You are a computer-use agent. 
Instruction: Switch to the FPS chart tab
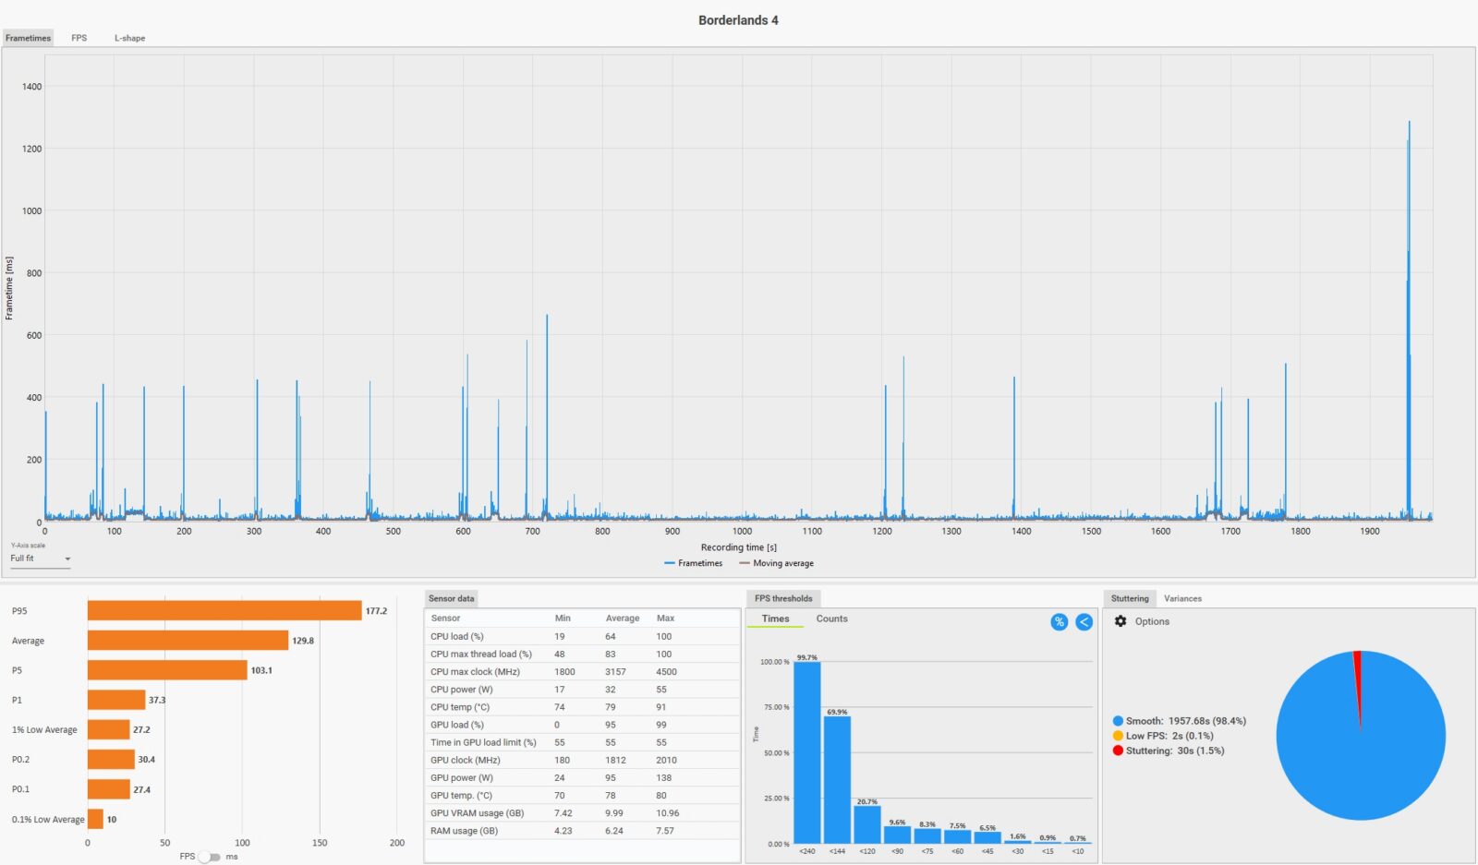(79, 38)
